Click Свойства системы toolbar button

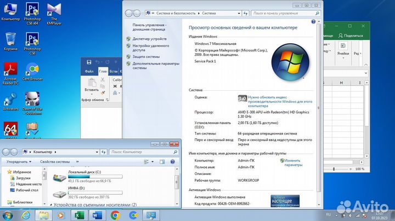[55, 162]
